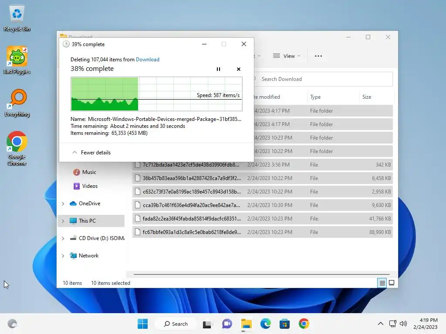This screenshot has height=334, width=446.
Task: Expand the CD Drive (D:) tree node
Action: click(x=63, y=238)
